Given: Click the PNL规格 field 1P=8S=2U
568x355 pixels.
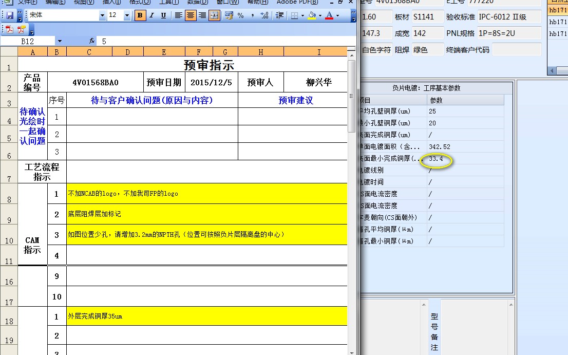Looking at the screenshot, I should coord(509,33).
